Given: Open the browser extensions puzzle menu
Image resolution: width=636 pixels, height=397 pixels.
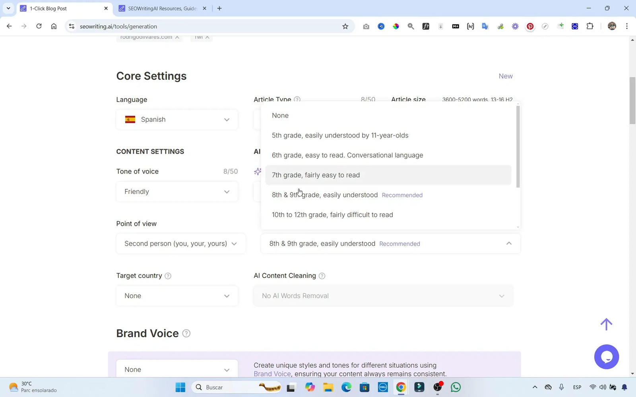Looking at the screenshot, I should pyautogui.click(x=590, y=26).
